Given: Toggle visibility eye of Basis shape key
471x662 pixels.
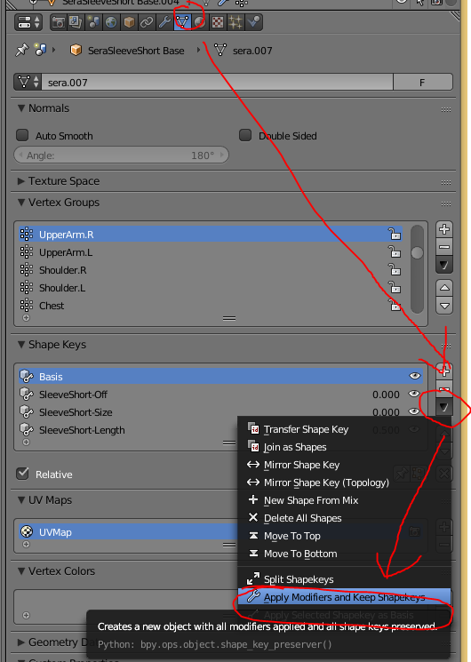Looking at the screenshot, I should (415, 376).
